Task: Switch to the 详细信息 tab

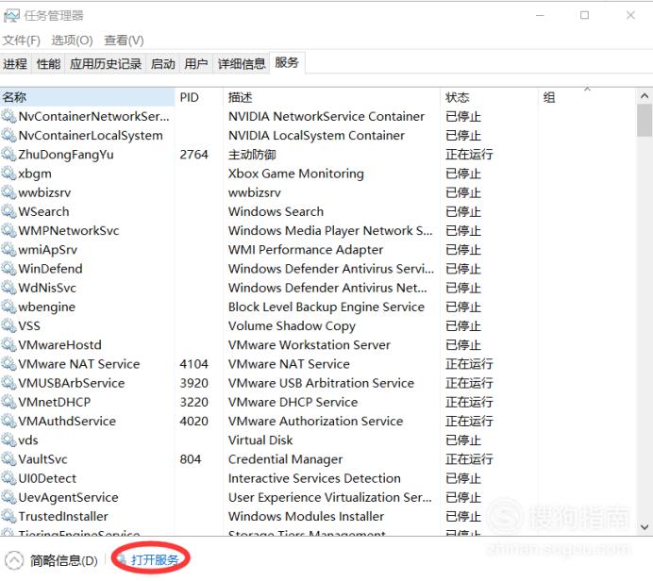Action: pyautogui.click(x=242, y=64)
